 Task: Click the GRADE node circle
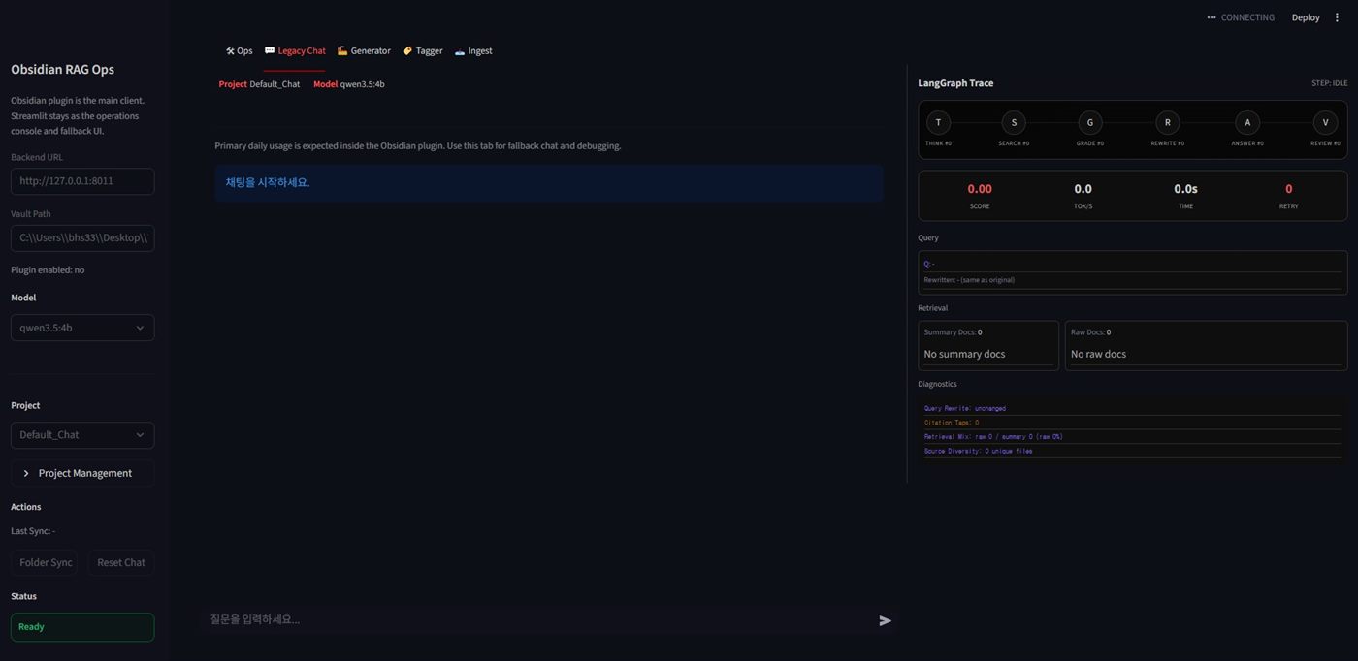1089,122
